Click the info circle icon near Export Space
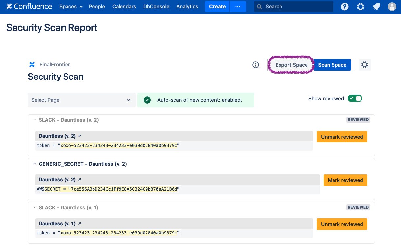Screen dimensions: 401x247 pos(255,65)
